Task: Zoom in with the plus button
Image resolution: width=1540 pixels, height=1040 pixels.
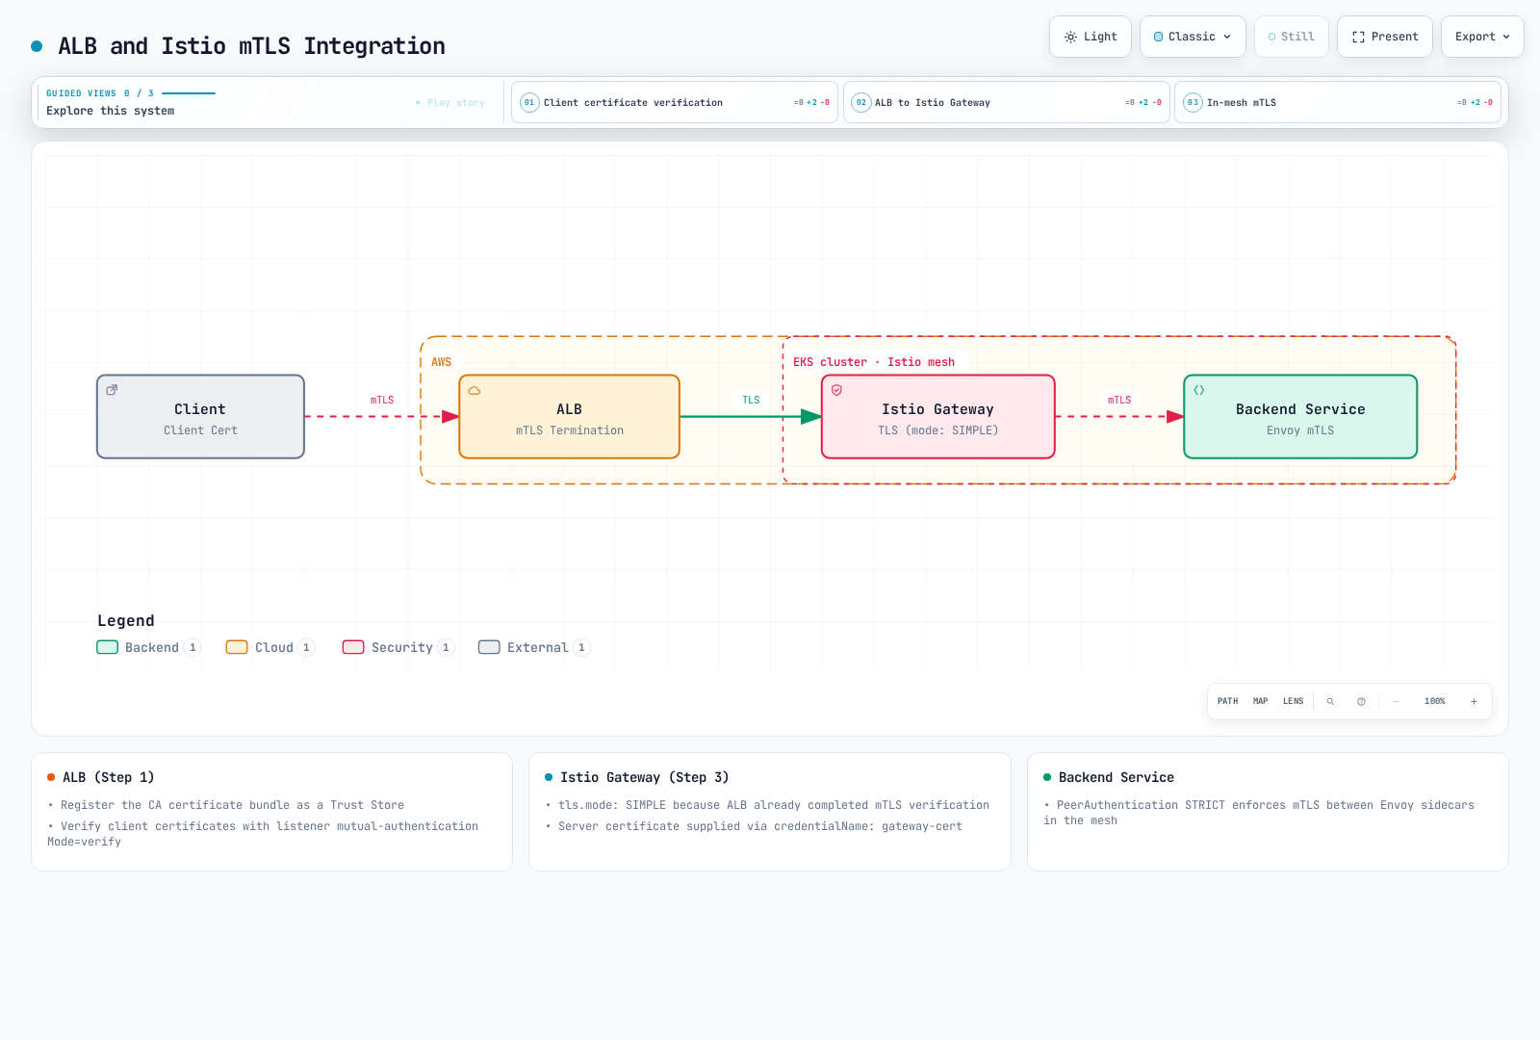Action: [1474, 701]
